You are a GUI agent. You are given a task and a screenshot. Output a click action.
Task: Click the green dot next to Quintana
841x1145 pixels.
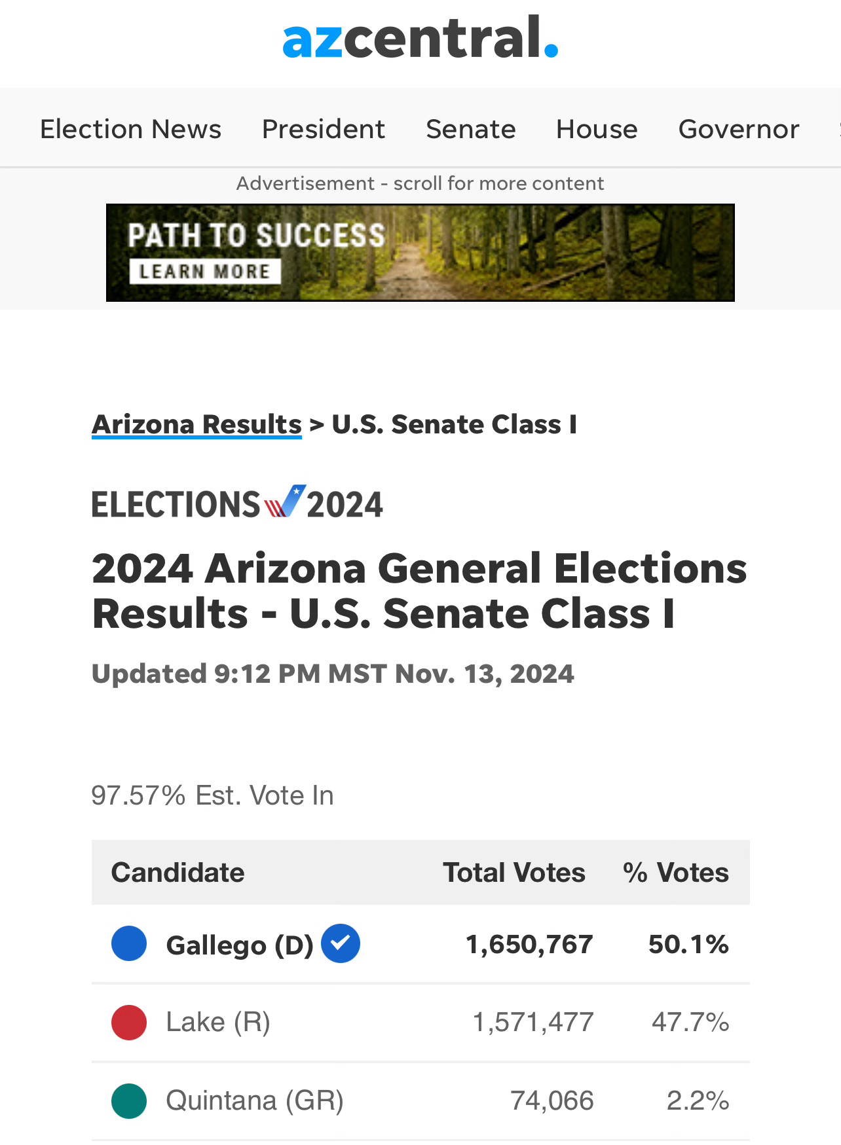click(129, 1101)
